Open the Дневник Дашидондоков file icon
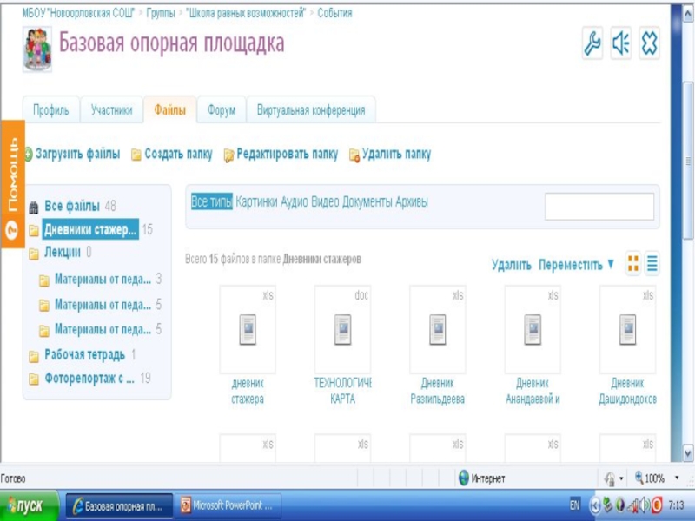695x521 pixels. click(x=627, y=329)
